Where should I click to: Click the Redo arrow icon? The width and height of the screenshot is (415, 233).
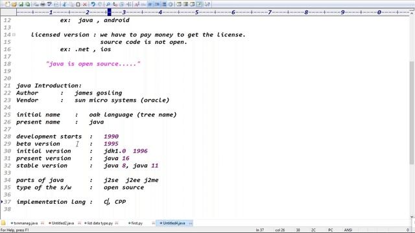[x=100, y=5]
